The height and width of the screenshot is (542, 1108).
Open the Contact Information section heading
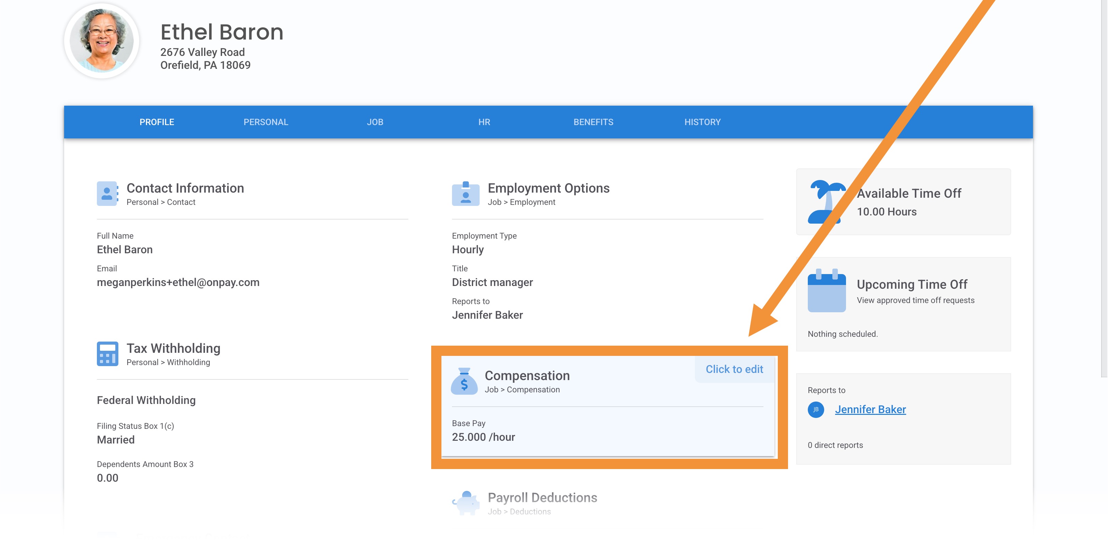[185, 188]
